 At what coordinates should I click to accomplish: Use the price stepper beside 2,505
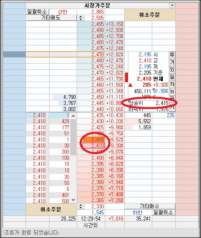click(80, 18)
